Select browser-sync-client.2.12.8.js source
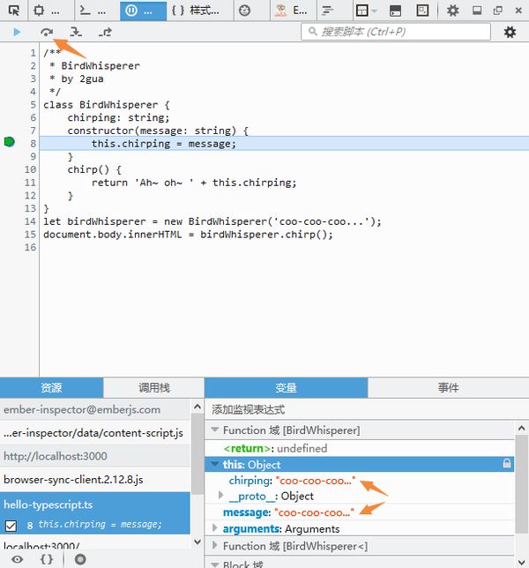 [95, 479]
